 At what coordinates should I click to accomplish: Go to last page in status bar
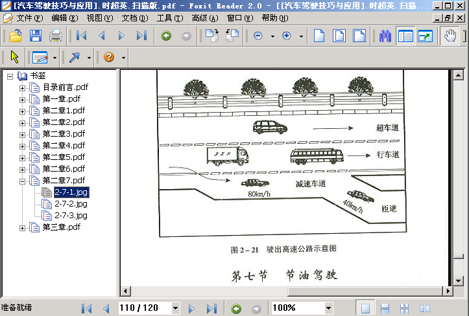tap(210, 308)
